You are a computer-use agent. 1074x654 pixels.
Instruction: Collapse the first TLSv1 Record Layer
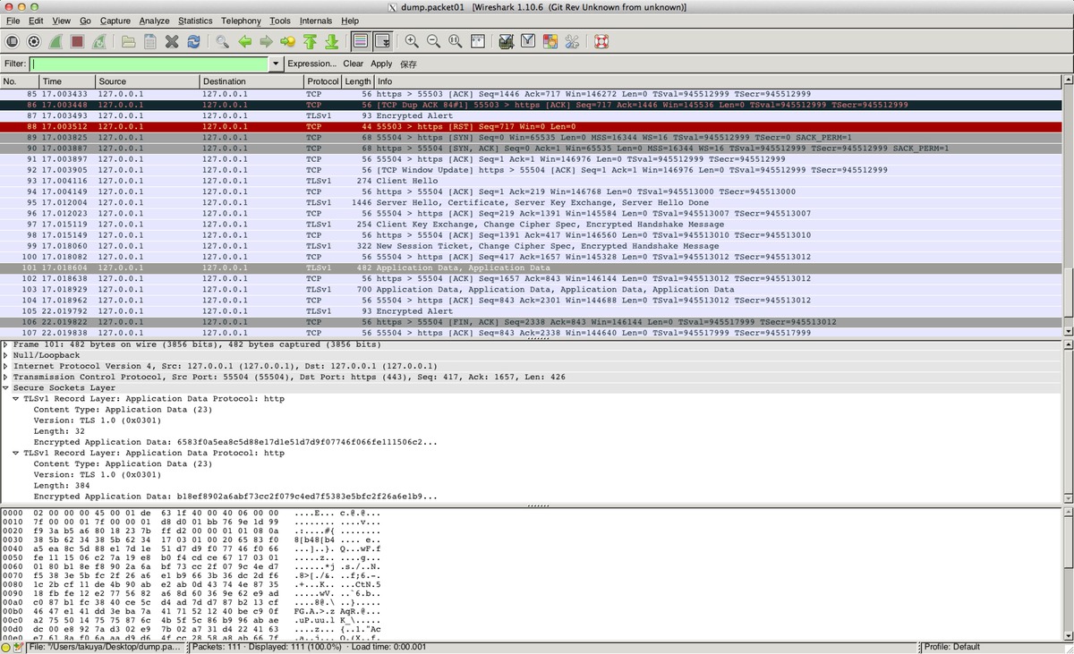click(x=16, y=399)
